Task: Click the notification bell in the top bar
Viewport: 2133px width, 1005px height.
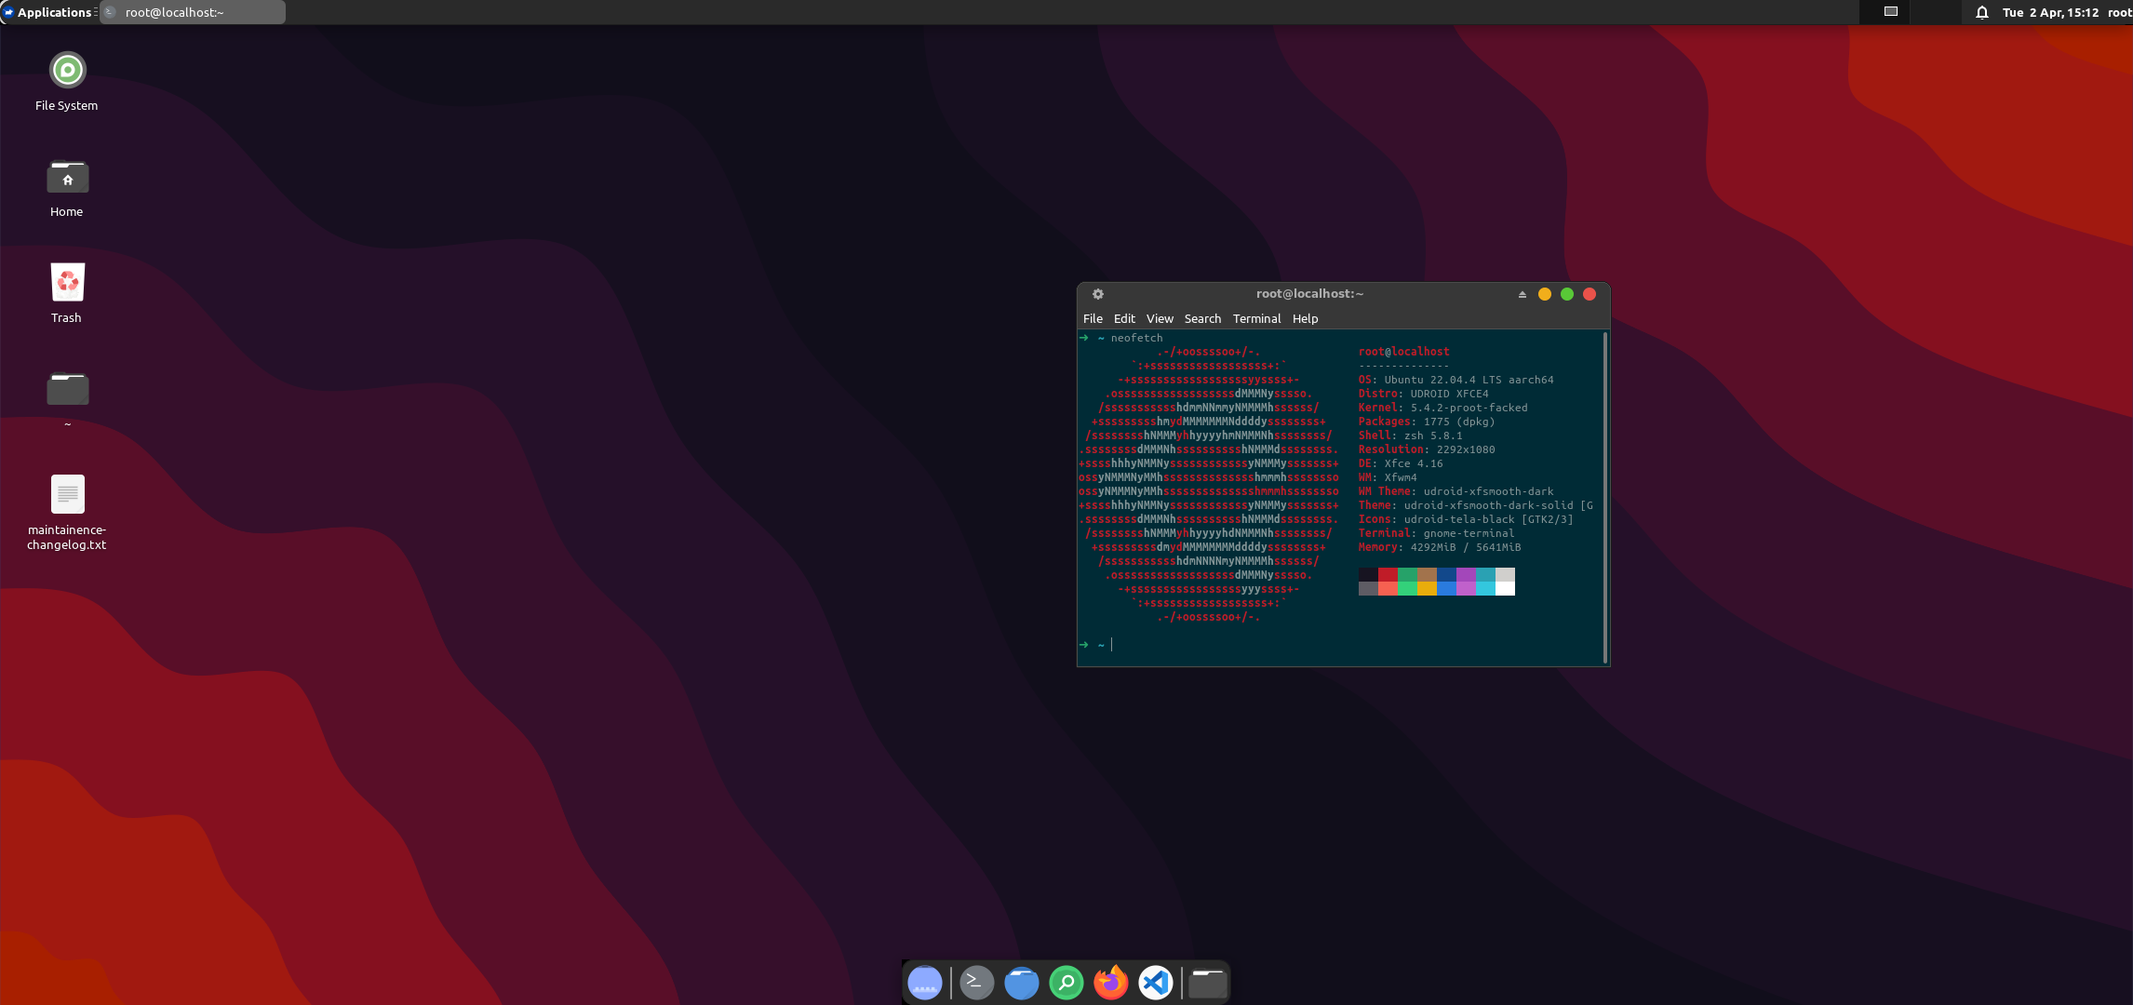Action: click(x=1980, y=13)
